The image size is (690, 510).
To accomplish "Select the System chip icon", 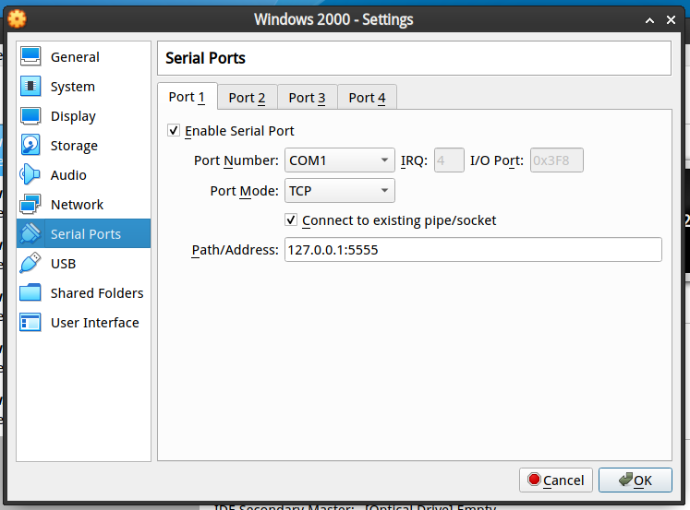I will (x=30, y=86).
